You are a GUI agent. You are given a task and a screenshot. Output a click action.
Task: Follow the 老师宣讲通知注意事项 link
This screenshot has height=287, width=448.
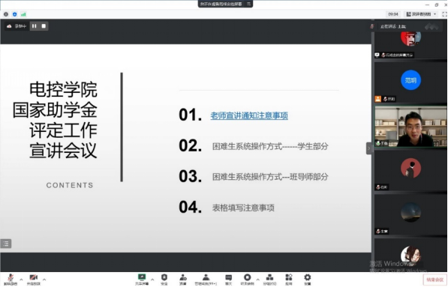(x=249, y=115)
